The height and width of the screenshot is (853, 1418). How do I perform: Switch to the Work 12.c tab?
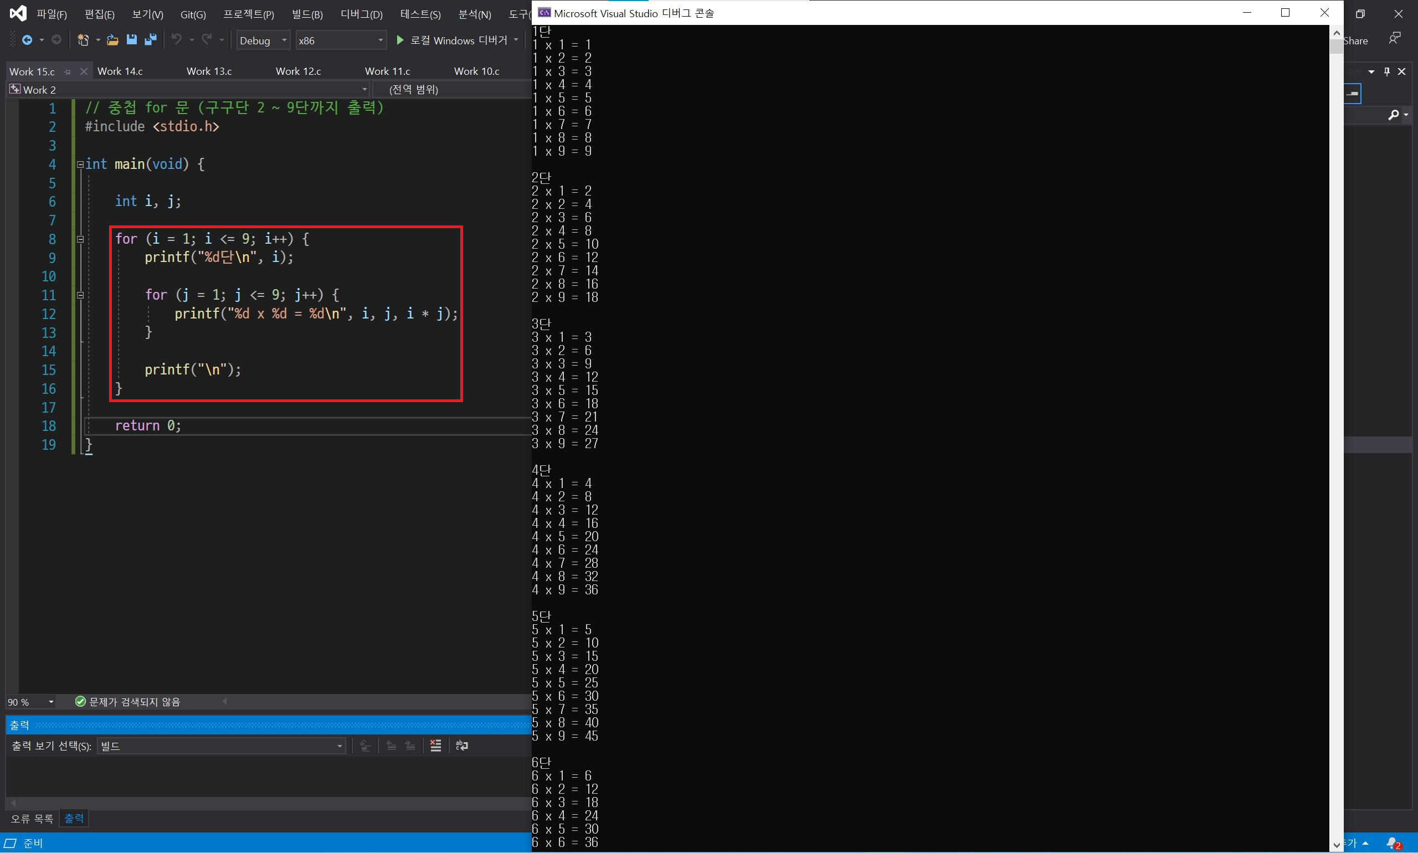click(x=299, y=71)
